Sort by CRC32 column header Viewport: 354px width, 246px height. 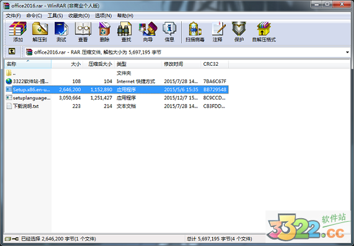(215, 64)
